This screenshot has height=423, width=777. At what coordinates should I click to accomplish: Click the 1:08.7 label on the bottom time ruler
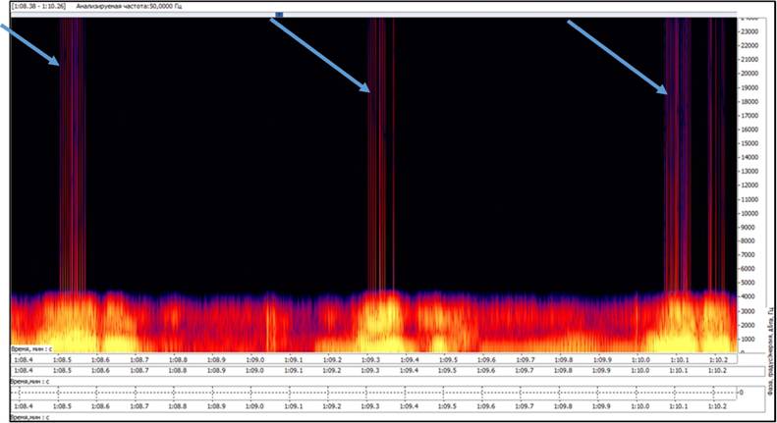click(x=139, y=406)
